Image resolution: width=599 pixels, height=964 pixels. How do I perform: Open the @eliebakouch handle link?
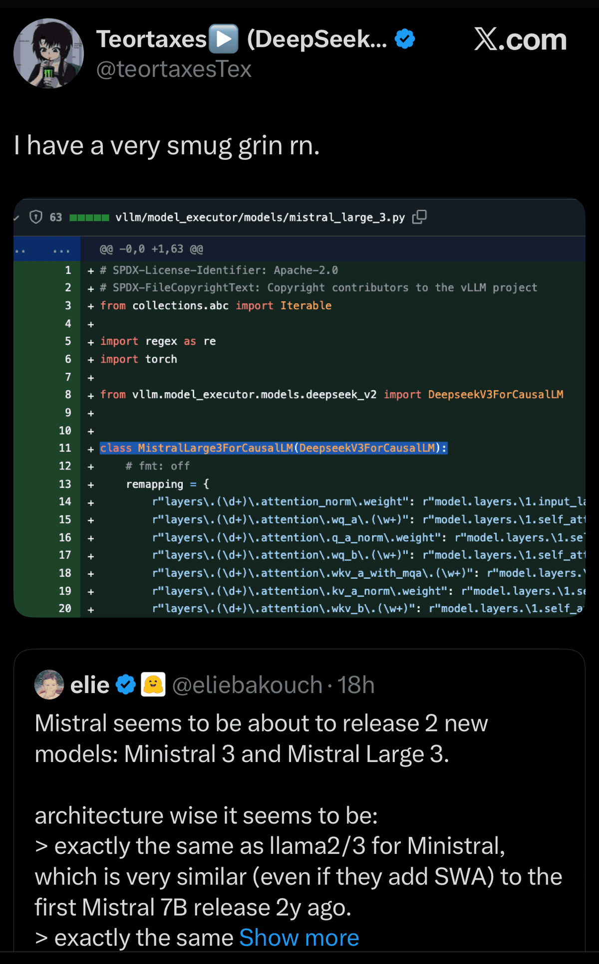click(x=247, y=685)
